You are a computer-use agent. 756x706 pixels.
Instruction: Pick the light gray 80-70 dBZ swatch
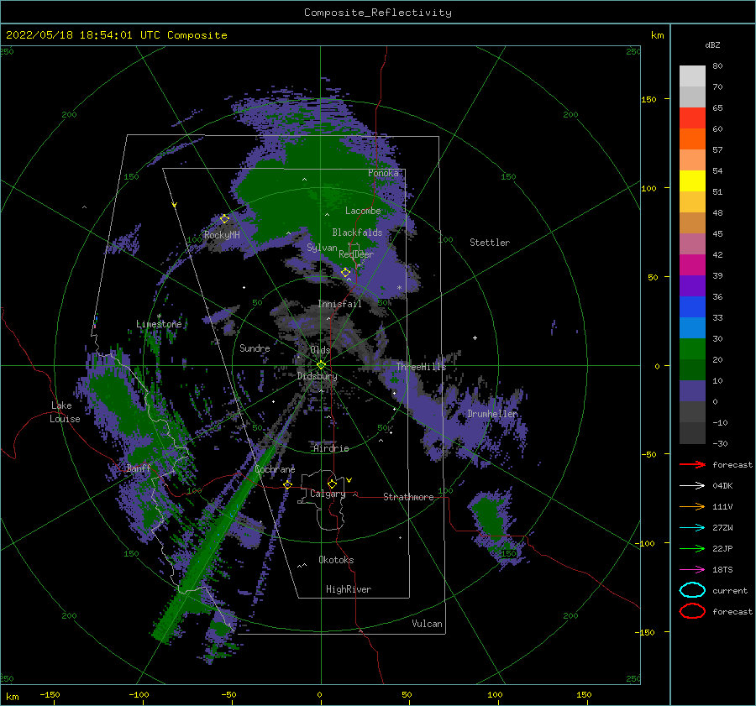coord(692,76)
